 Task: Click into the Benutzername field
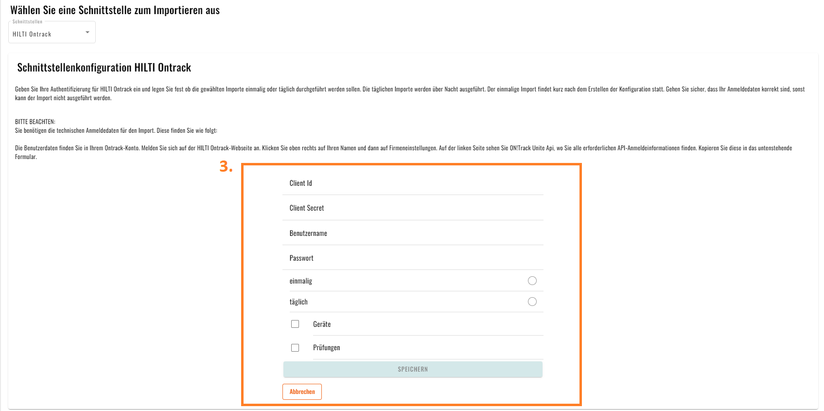pos(413,233)
